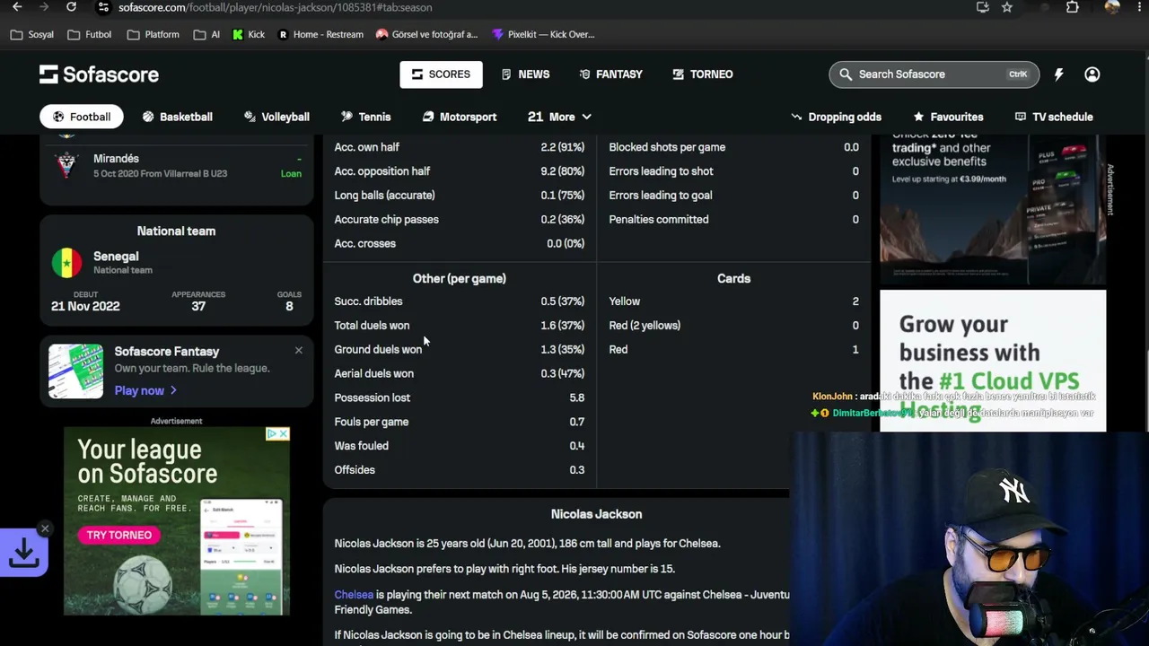Click the 'Offsides' stat label
1149x646 pixels.
click(x=355, y=470)
